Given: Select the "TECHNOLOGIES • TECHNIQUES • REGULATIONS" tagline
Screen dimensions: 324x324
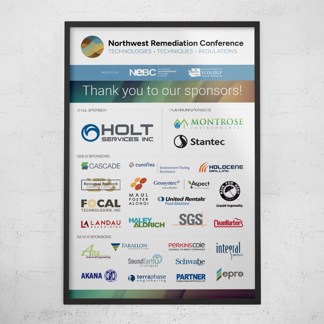Looking at the screenshot, I should coord(172,51).
